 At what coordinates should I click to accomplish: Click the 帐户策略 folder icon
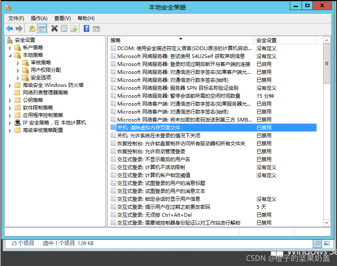pyautogui.click(x=18, y=48)
